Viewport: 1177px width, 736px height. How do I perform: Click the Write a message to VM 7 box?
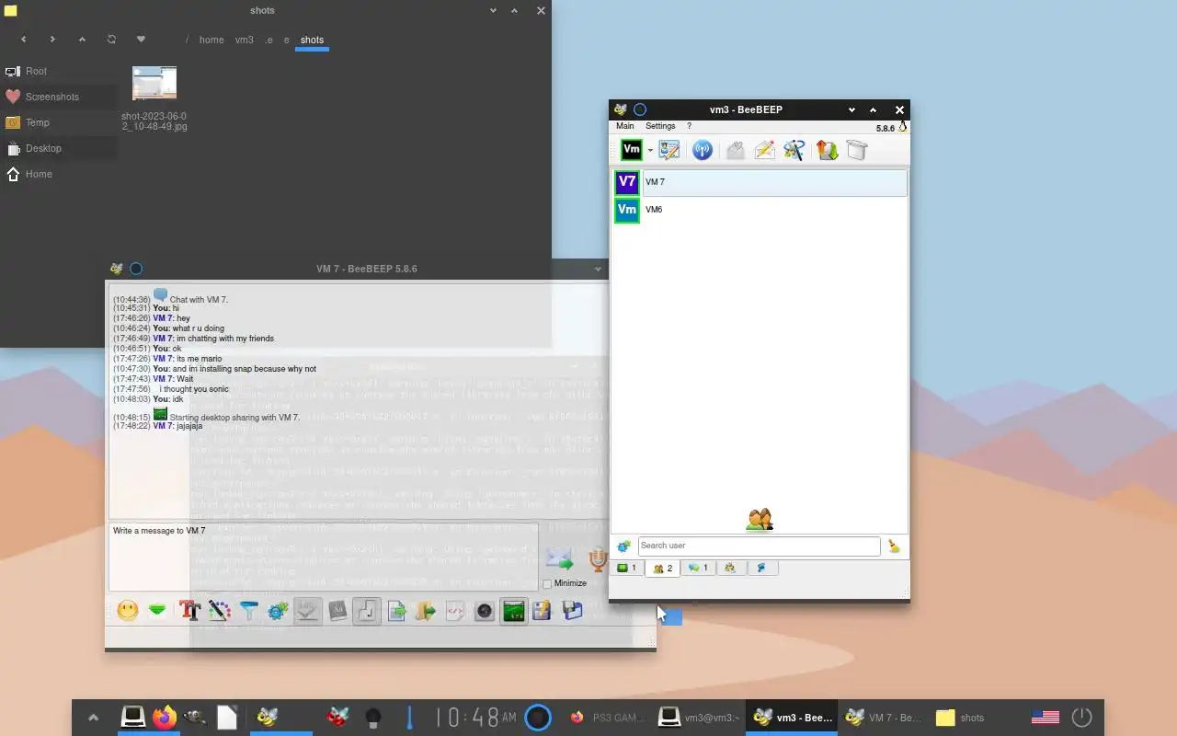tap(324, 557)
